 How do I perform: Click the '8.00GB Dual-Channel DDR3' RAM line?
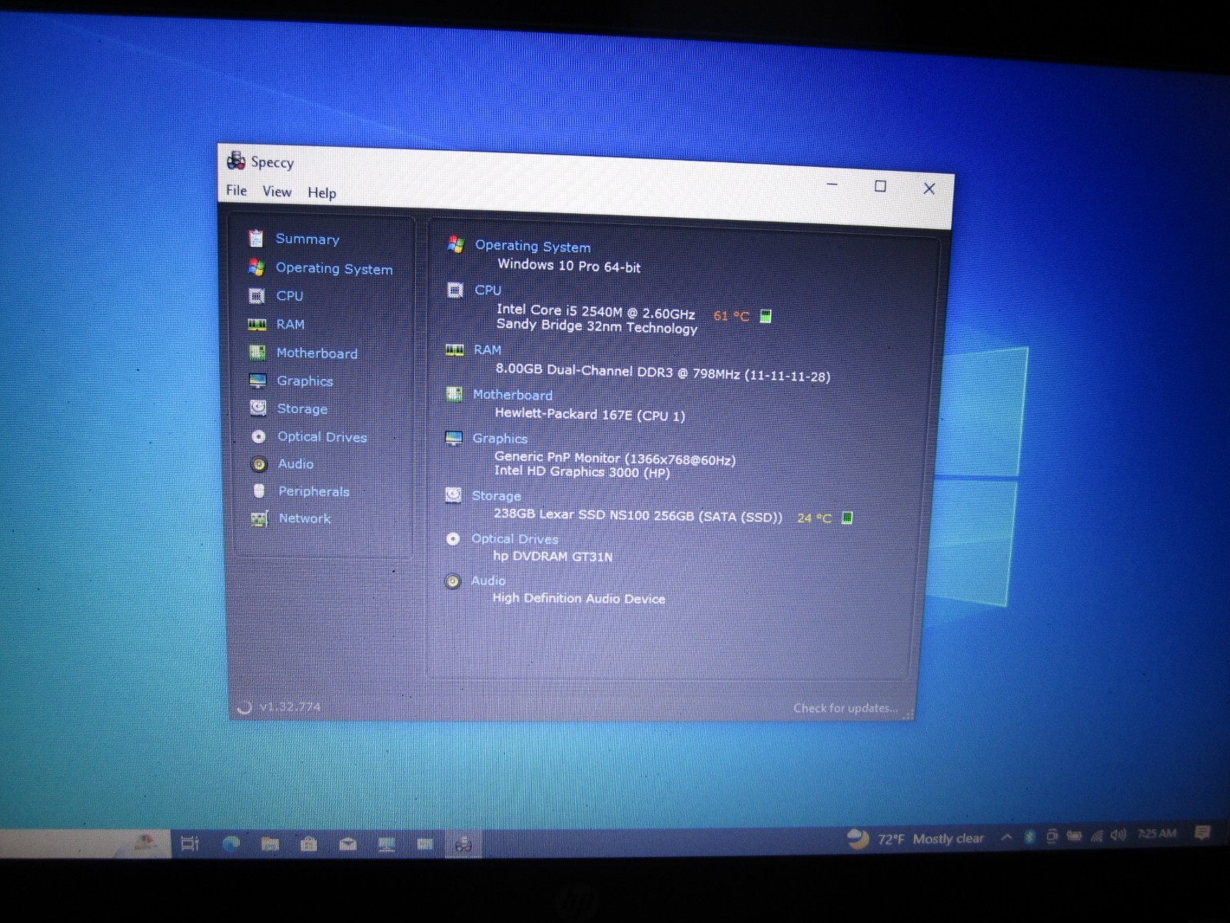(x=663, y=372)
